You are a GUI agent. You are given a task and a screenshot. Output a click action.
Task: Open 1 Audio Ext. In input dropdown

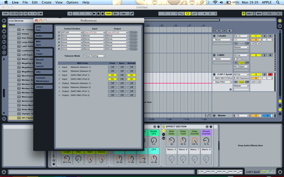[241, 36]
